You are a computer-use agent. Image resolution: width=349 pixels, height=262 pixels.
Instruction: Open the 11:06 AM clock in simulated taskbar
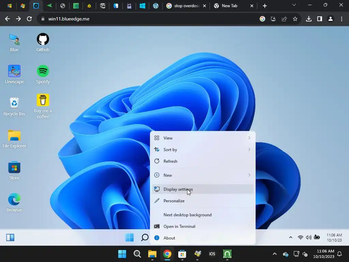334,237
